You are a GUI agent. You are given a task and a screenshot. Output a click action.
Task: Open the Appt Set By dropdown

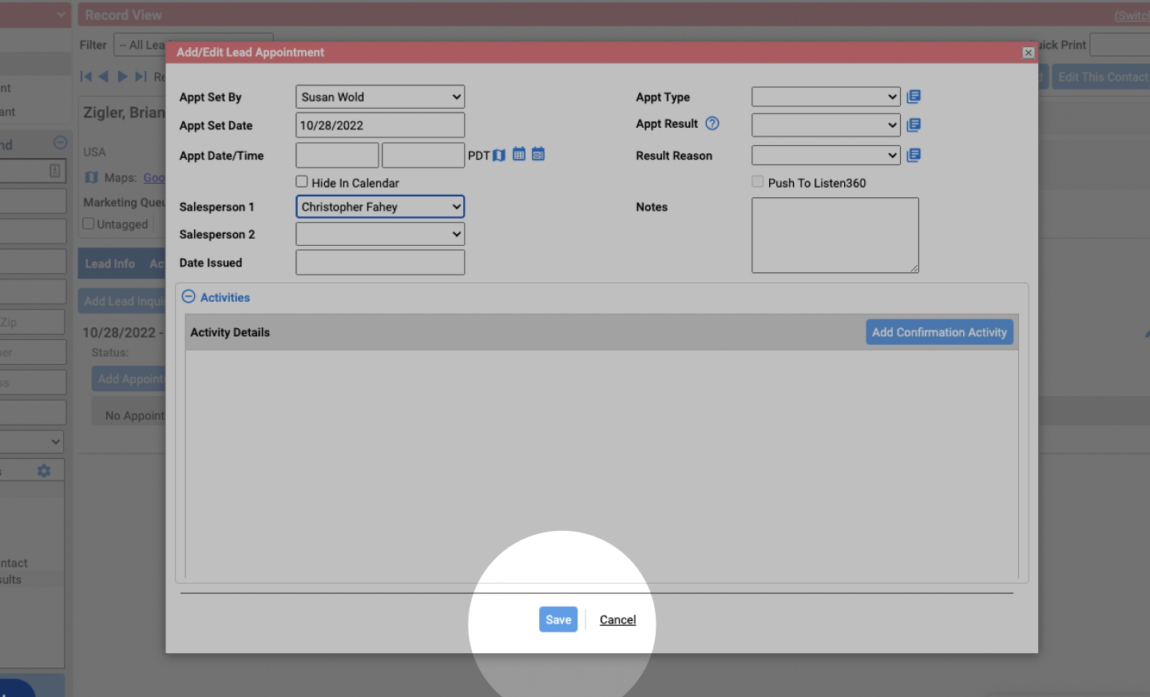point(380,97)
